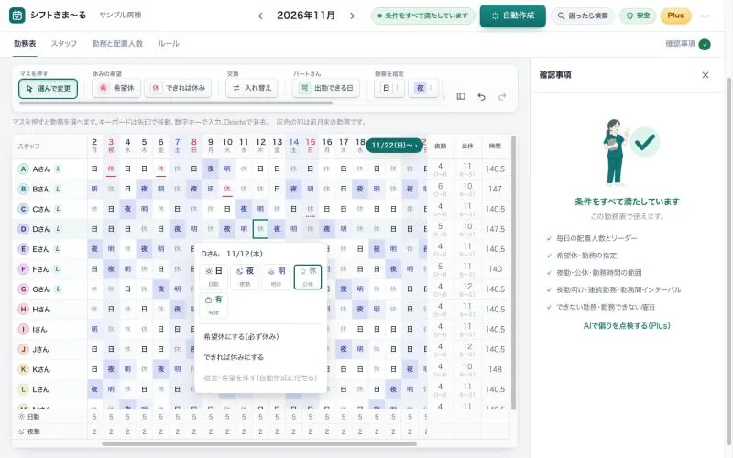The image size is (733, 458).
Task: Switch to the 勤務表 tab
Action: [x=25, y=44]
